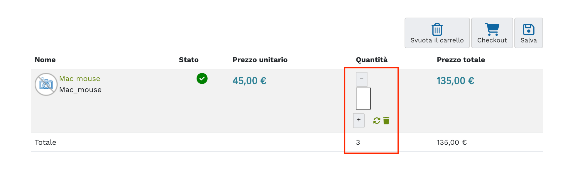Image resolution: width=563 pixels, height=185 pixels.
Task: Open the Mac mouse placeholder image
Action: (x=46, y=84)
